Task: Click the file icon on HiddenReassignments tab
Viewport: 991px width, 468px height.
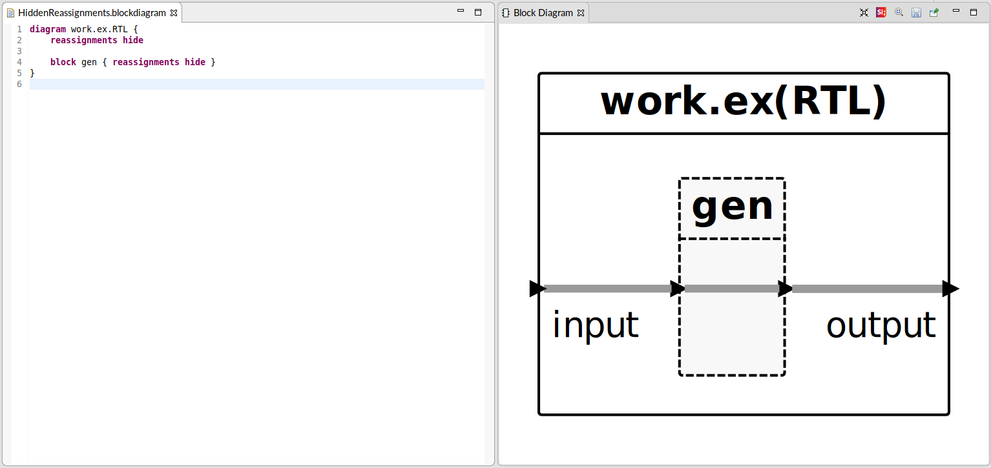Action: coord(10,13)
